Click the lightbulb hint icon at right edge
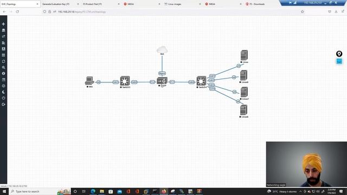347x195 pixels. [x=339, y=54]
